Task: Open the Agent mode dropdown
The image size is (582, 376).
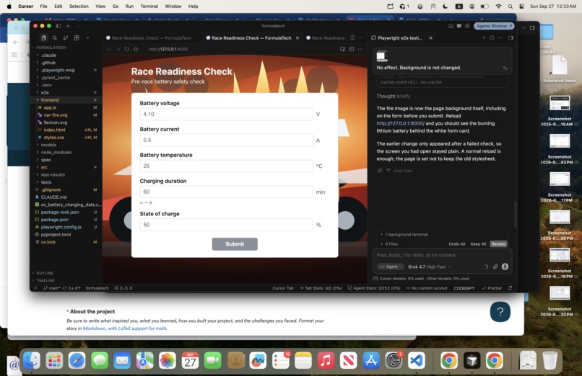Action: 391,267
